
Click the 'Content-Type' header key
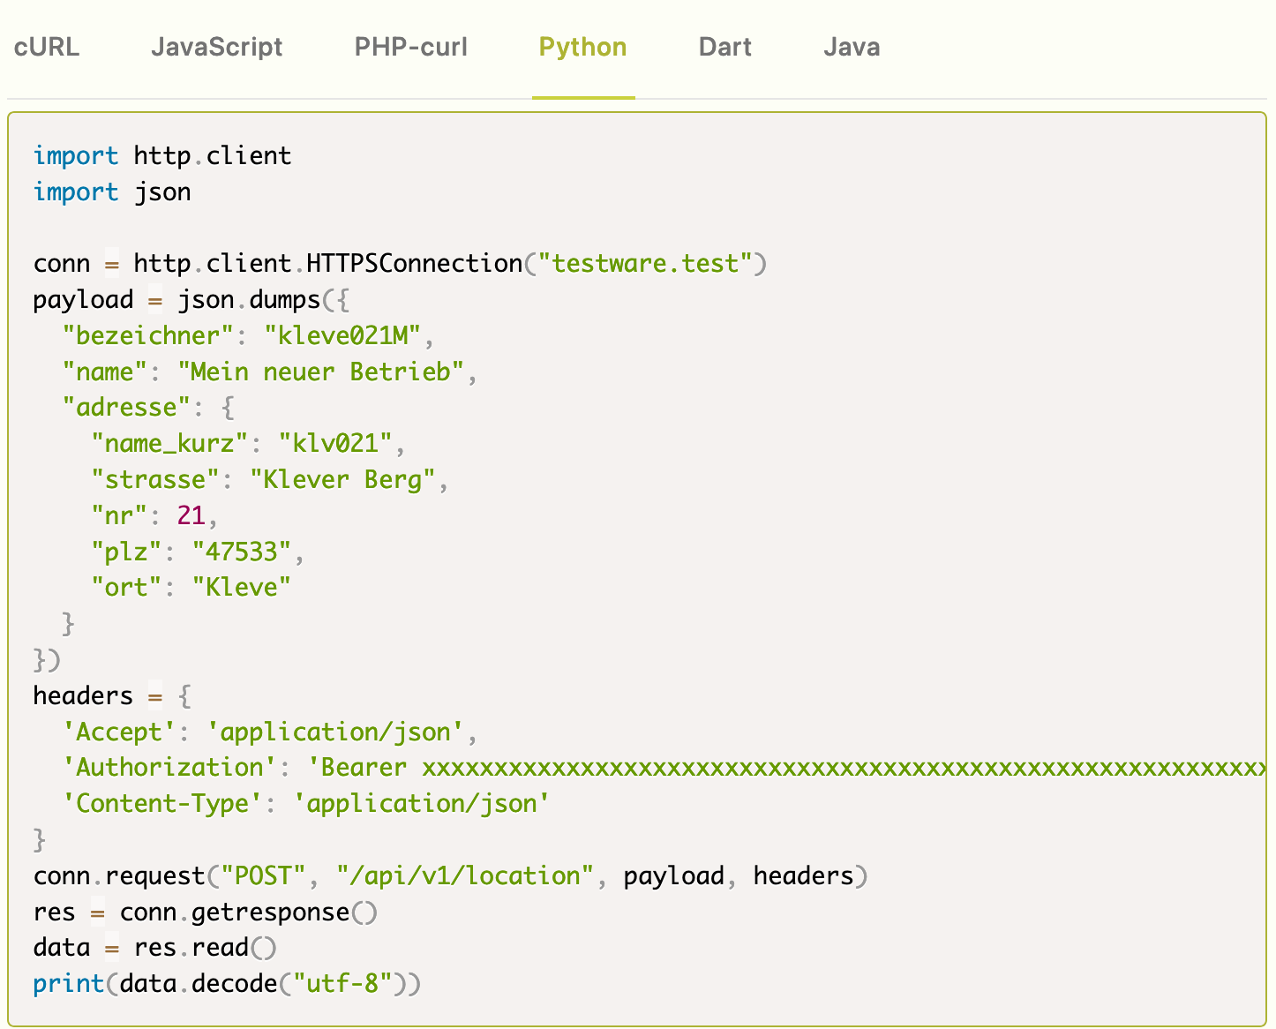point(163,803)
